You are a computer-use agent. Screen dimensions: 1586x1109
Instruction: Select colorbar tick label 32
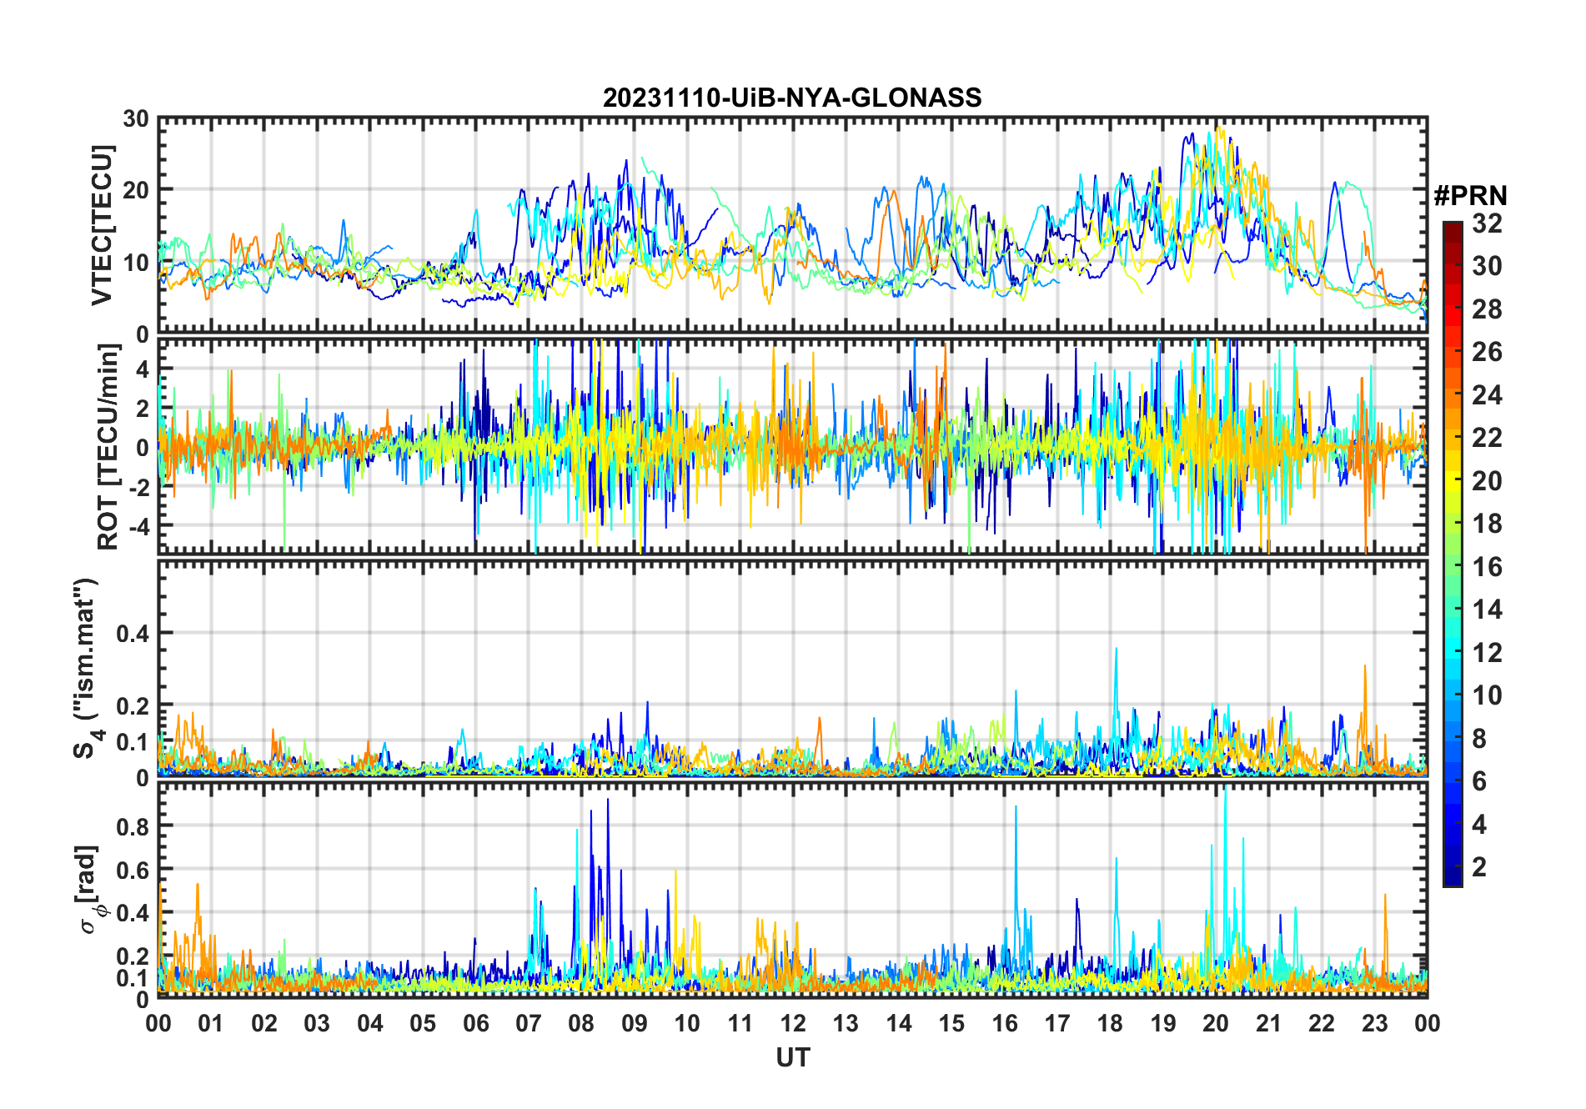[1487, 223]
